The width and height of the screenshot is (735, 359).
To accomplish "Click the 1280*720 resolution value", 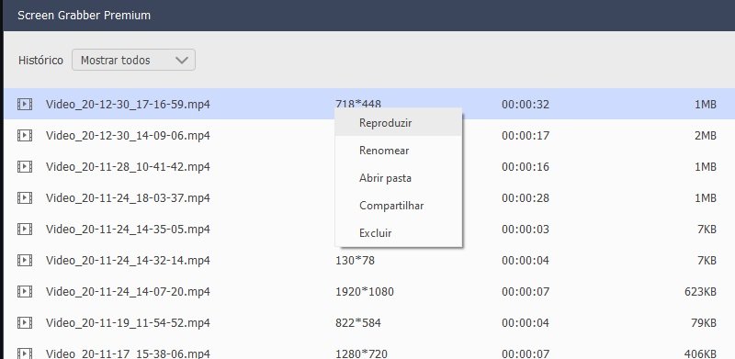I will pos(361,353).
